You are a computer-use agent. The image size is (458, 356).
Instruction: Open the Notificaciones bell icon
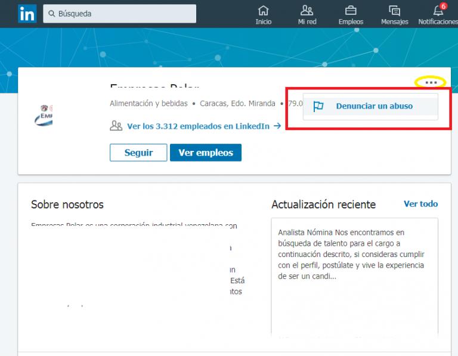(x=438, y=11)
